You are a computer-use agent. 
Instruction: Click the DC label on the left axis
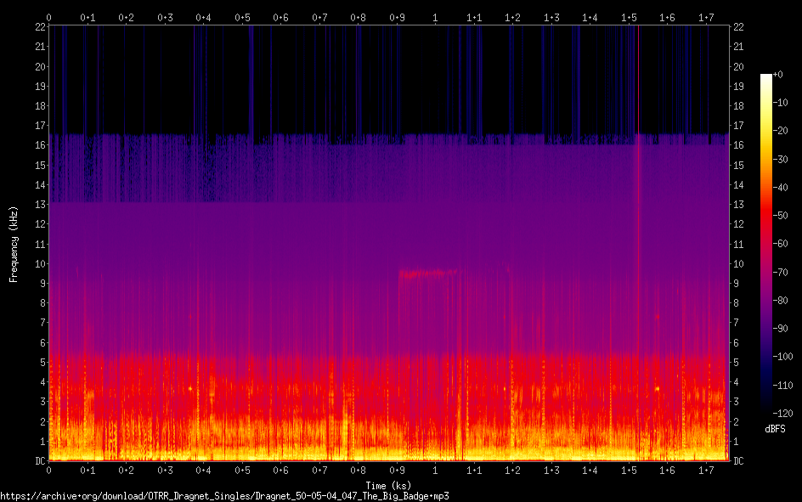[39, 461]
